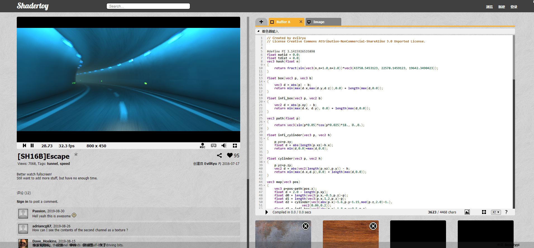Open the shader preview in fullscreen
This screenshot has height=248, width=534.
click(x=235, y=146)
